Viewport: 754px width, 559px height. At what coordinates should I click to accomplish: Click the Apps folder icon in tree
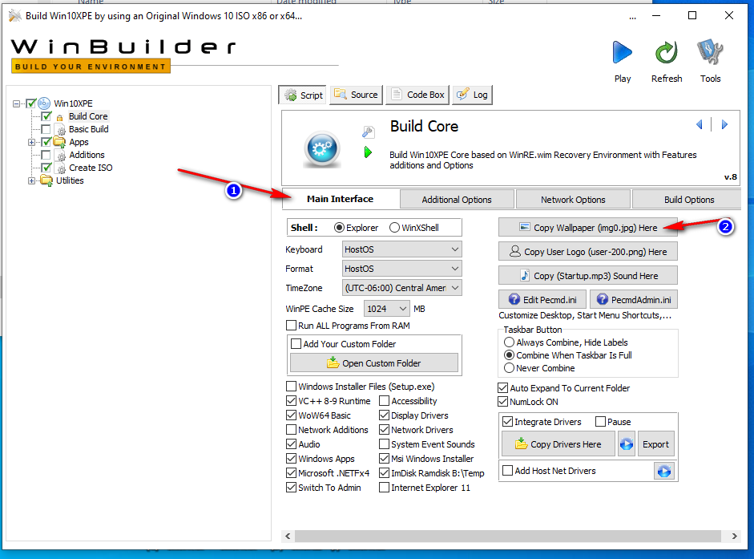pos(59,142)
